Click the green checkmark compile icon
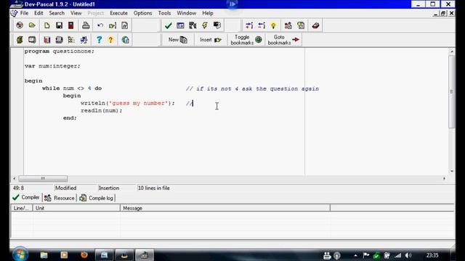The width and height of the screenshot is (465, 261). point(168,25)
